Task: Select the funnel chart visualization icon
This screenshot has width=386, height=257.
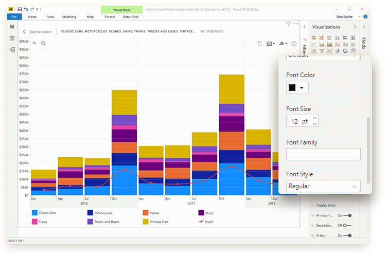Action: tap(322, 51)
